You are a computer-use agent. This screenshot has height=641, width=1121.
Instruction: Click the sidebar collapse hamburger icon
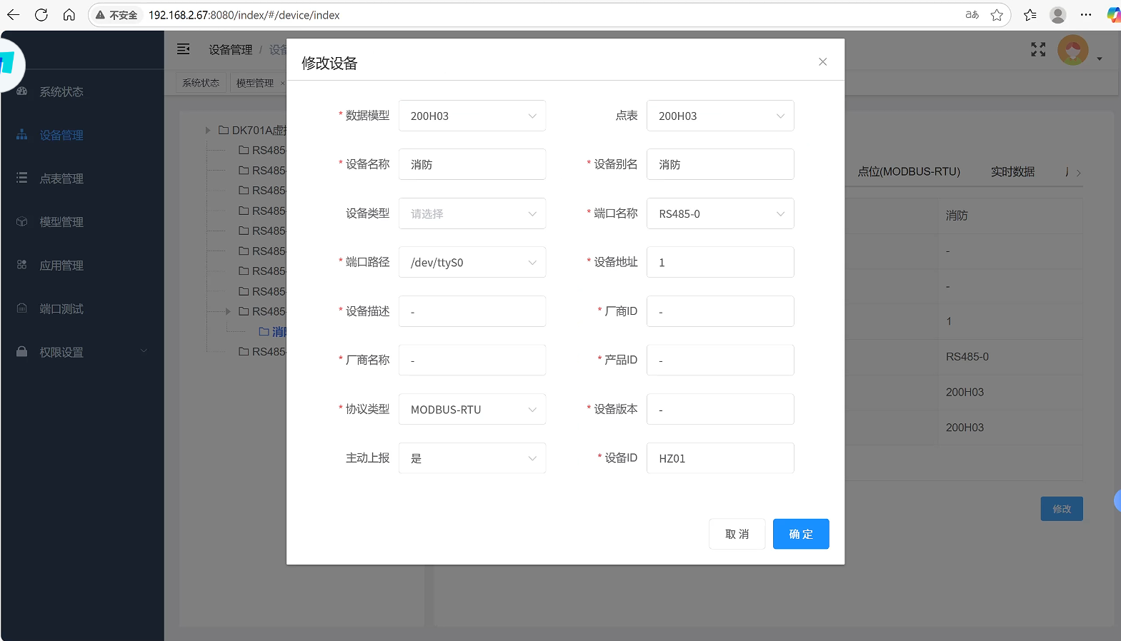[x=184, y=49]
